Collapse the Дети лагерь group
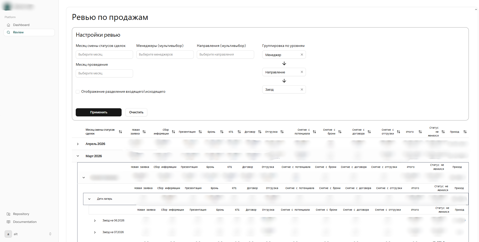479x242 pixels. click(89, 199)
